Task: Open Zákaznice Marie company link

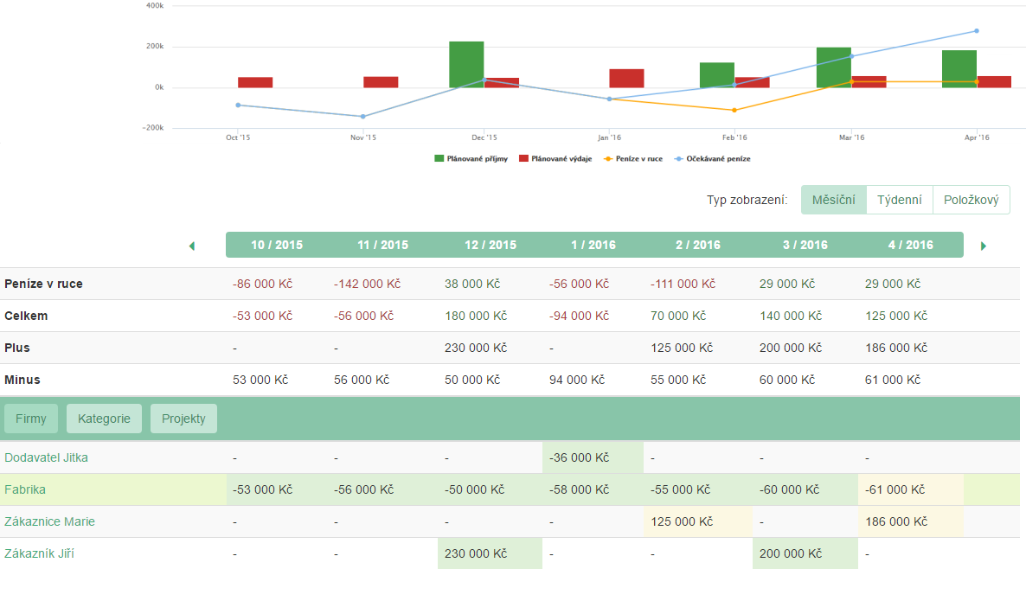Action: click(49, 521)
